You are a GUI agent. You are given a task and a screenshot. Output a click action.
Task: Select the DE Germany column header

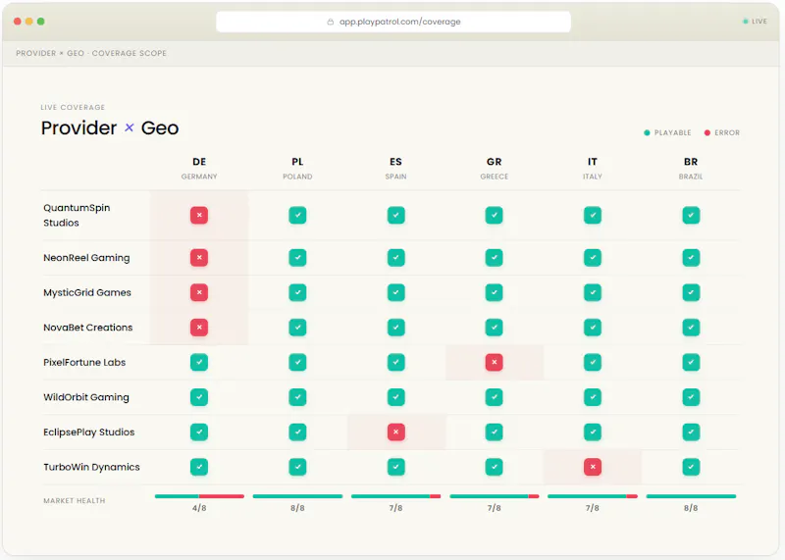click(199, 168)
